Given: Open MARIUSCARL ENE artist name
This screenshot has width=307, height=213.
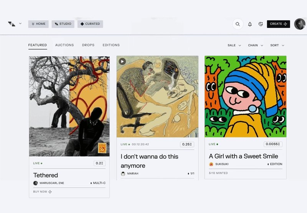Looking at the screenshot, I should 52,183.
